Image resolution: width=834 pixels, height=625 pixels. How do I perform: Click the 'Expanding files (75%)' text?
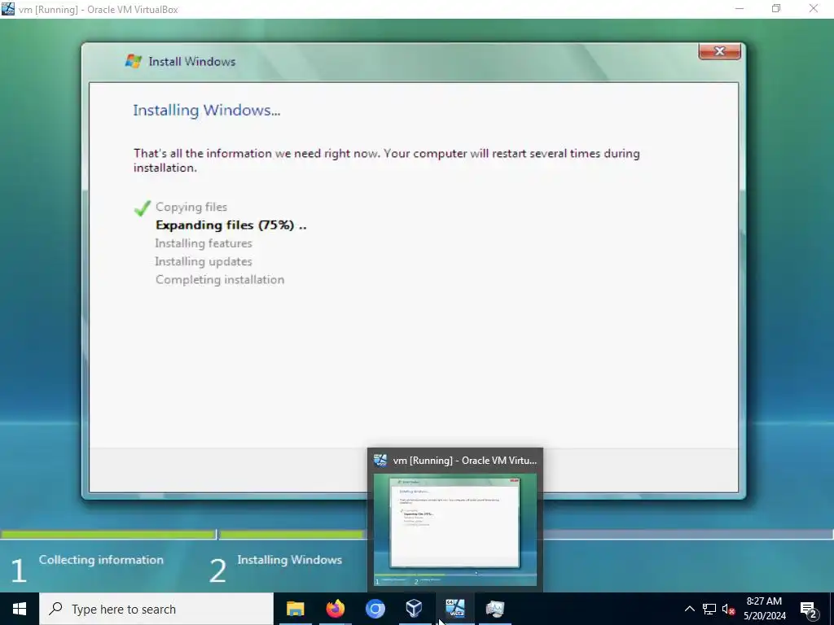(225, 225)
